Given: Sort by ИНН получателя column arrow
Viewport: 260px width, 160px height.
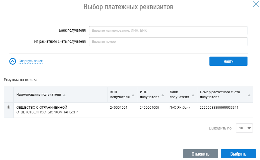Looking at the screenshot, I should coord(162,95).
